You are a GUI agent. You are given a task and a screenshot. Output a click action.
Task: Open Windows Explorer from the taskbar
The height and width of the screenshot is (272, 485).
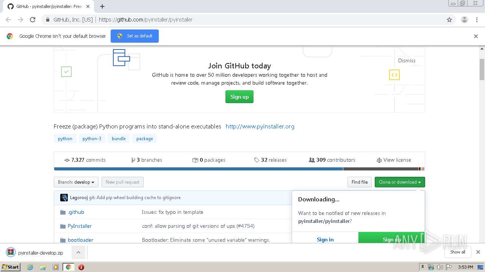(x=43, y=267)
